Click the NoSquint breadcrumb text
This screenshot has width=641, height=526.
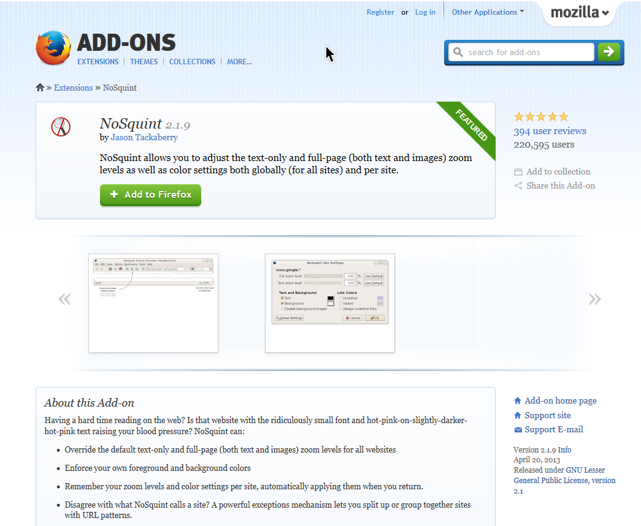click(120, 88)
